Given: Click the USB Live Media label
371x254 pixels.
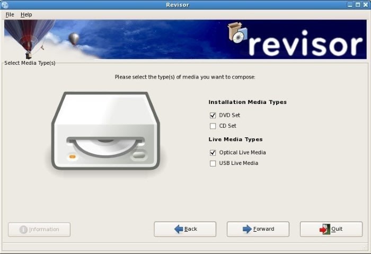Looking at the screenshot, I should [x=238, y=163].
